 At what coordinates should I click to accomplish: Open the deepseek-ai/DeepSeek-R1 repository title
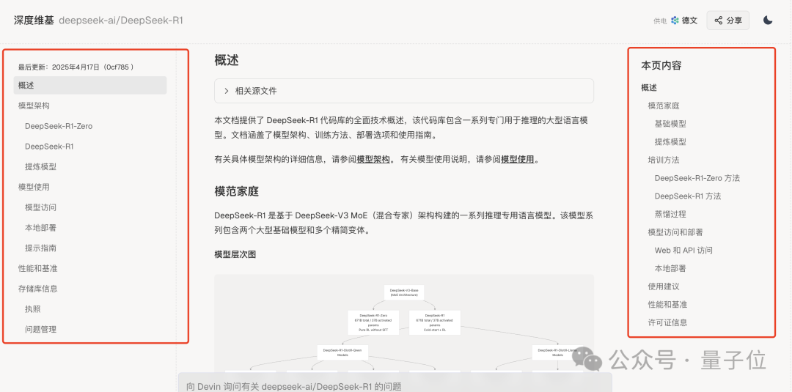121,21
